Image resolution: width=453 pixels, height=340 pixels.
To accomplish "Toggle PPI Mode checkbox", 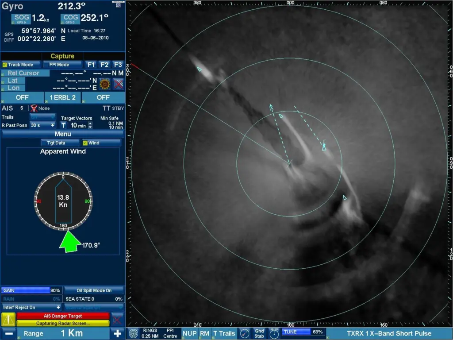I will 62,65.
